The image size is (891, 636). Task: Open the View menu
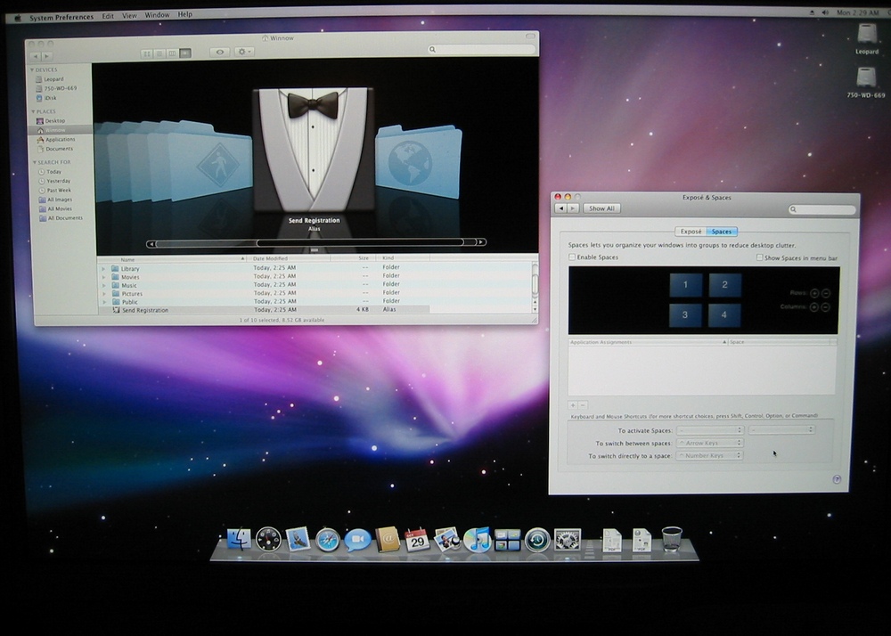pos(129,15)
